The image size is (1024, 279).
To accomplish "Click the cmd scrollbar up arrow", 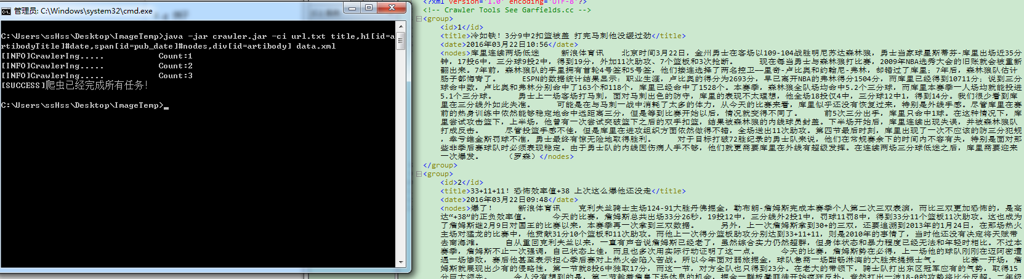I will pyautogui.click(x=400, y=26).
